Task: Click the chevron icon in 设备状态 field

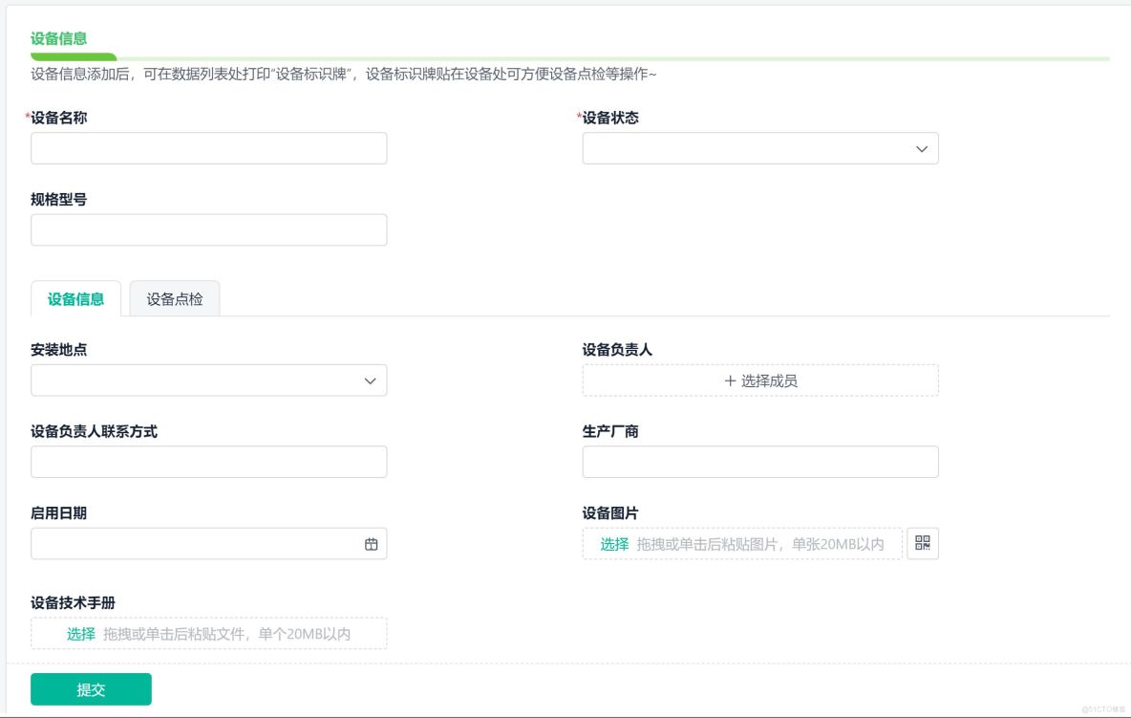Action: (923, 148)
